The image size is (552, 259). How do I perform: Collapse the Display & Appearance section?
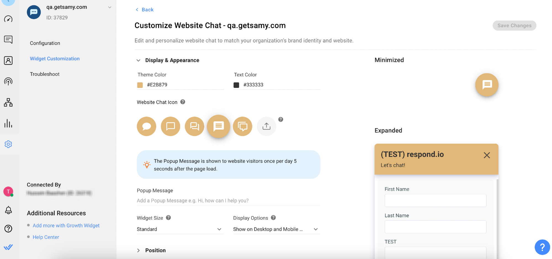pos(139,60)
